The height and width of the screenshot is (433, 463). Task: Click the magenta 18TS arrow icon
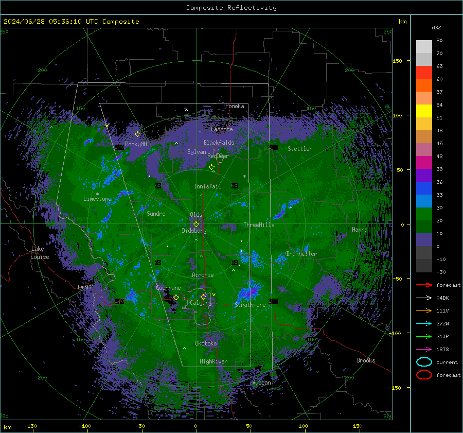click(424, 350)
